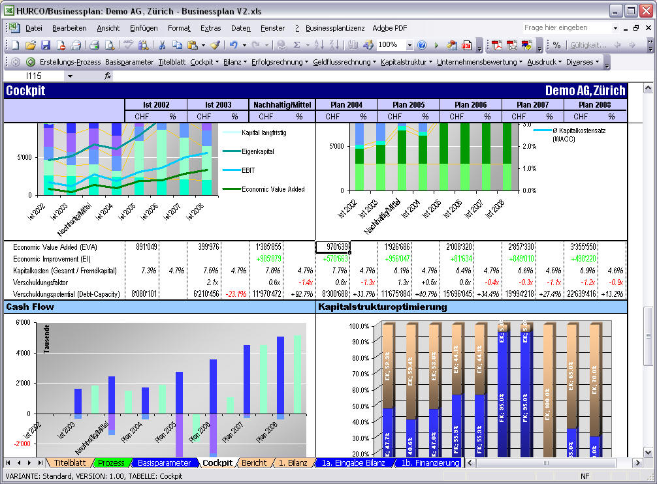Save the workbook with the floppy disk icon
657x484 pixels.
[x=46, y=45]
